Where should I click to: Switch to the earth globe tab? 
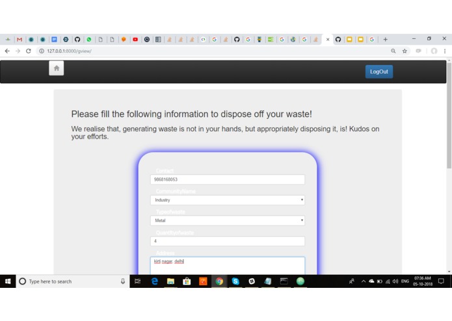[x=293, y=40]
